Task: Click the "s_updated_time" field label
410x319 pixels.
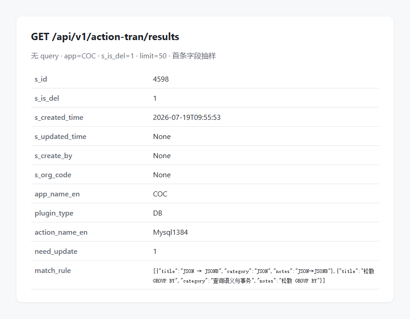Action: 61,137
